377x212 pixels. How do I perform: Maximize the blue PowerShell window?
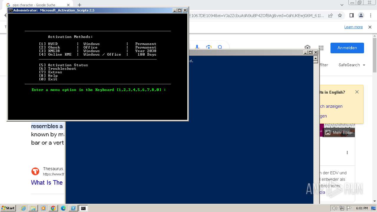click(x=310, y=52)
